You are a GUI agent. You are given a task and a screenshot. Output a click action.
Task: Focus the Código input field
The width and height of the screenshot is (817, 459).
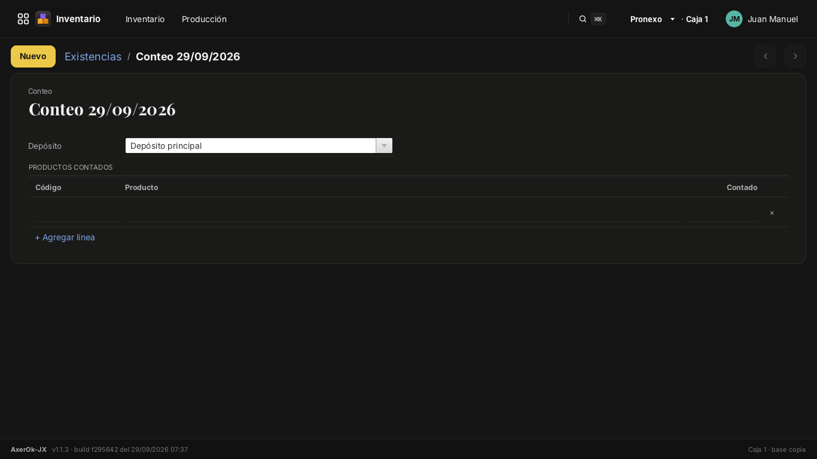pyautogui.click(x=77, y=213)
